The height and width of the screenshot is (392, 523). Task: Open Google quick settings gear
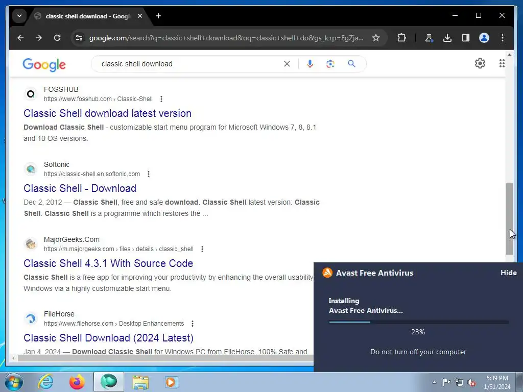(480, 63)
